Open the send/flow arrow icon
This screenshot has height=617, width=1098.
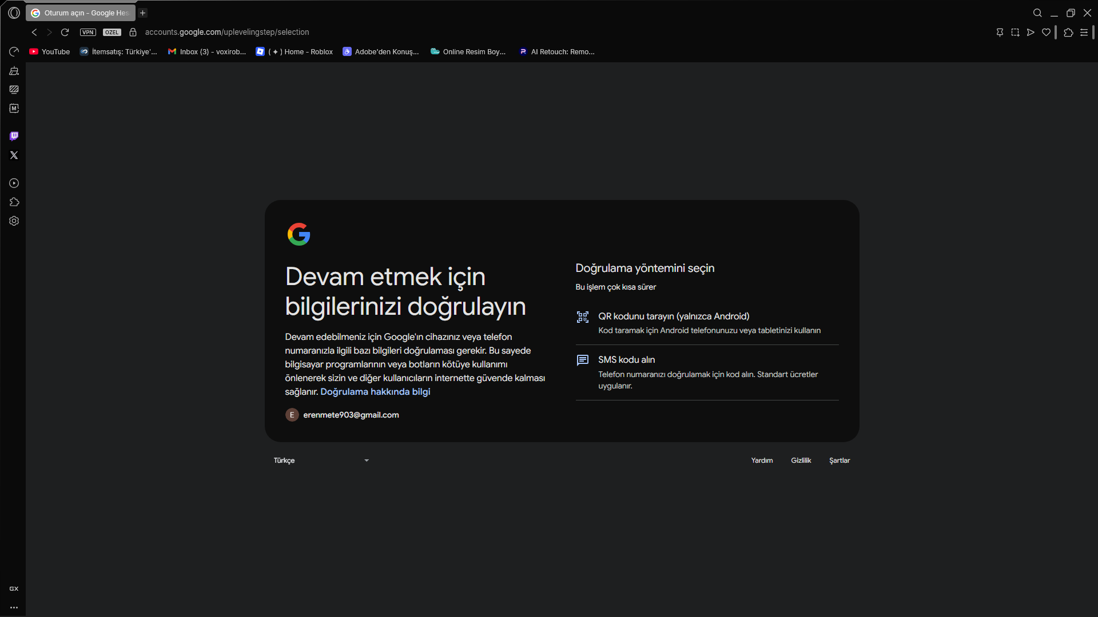1031,32
